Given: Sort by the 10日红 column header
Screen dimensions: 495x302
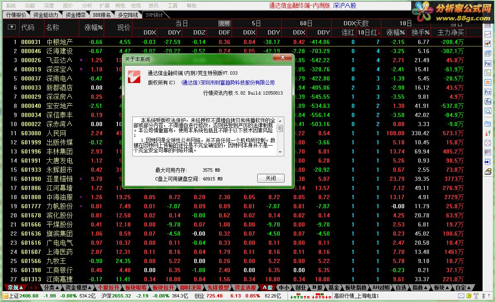Looking at the screenshot, I should coord(369,32).
